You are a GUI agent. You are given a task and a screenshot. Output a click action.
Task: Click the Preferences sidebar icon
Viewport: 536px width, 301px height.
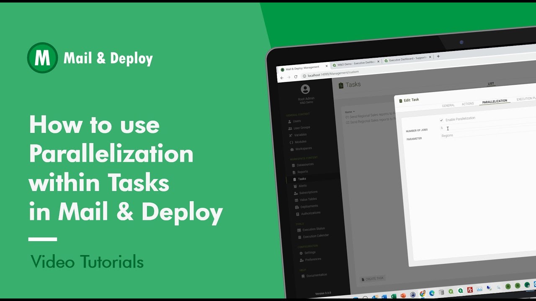(301, 260)
